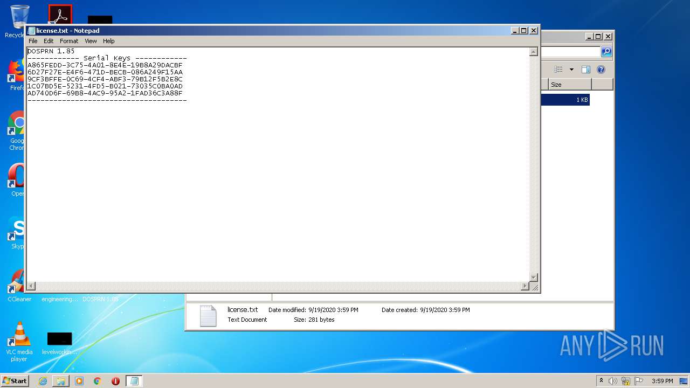Open Notepad Format menu
This screenshot has width=690, height=388.
pyautogui.click(x=69, y=41)
